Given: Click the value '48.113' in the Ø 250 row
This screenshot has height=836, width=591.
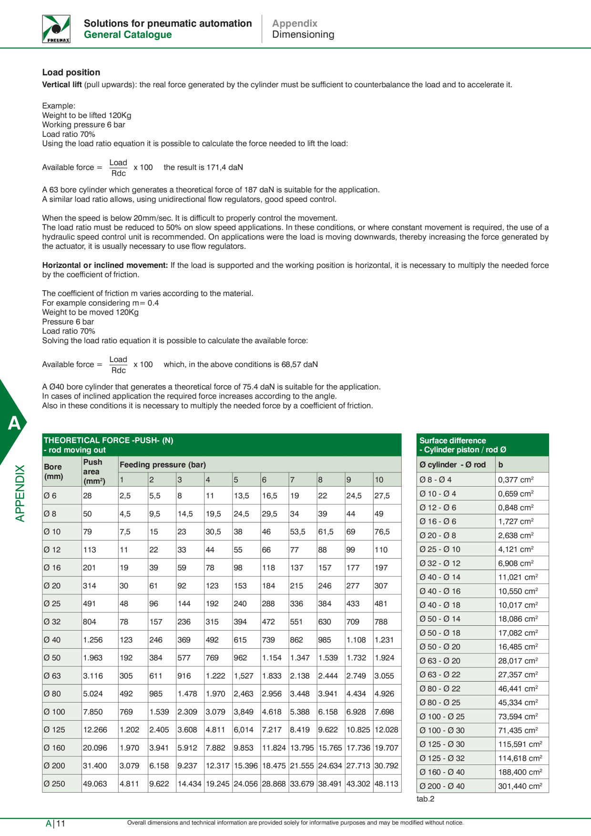Looking at the screenshot, I should click(x=387, y=784).
